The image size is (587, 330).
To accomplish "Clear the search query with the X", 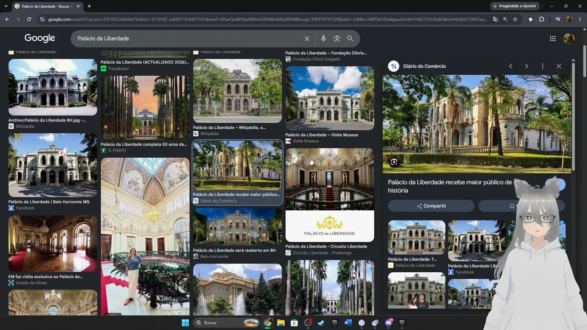I will pyautogui.click(x=307, y=38).
